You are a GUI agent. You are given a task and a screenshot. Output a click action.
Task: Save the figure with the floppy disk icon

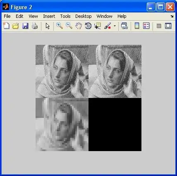click(25, 26)
